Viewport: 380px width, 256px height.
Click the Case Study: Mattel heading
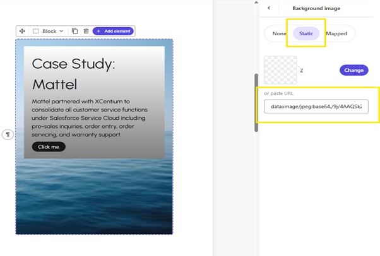point(73,74)
